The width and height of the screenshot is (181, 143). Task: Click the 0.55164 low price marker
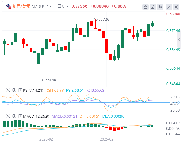pos(49,80)
